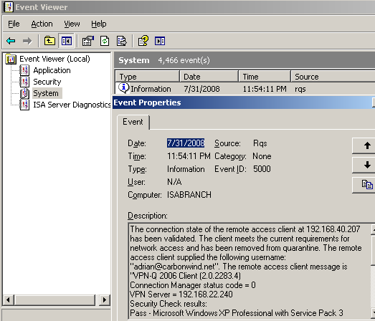The image size is (375, 321).
Task: Open the Action menu
Action: click(x=42, y=24)
